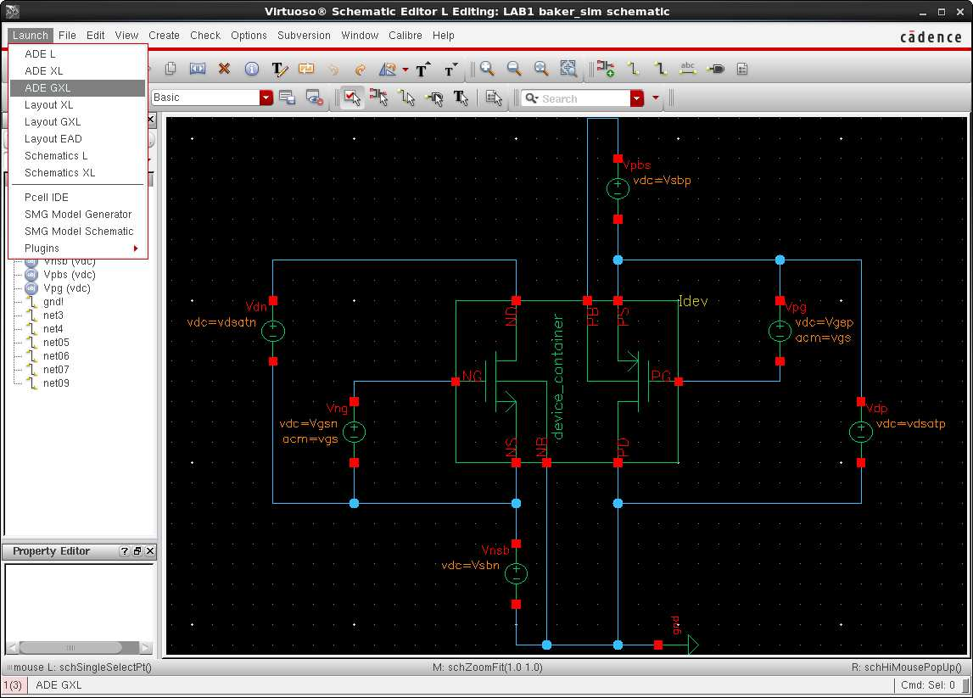The width and height of the screenshot is (973, 698).
Task: Choose Layout EAD menu entry
Action: pos(77,138)
